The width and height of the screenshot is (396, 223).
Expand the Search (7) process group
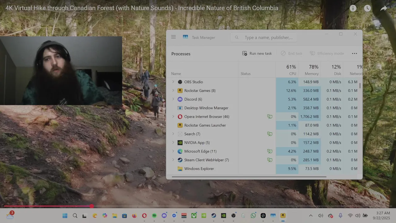pyautogui.click(x=173, y=134)
